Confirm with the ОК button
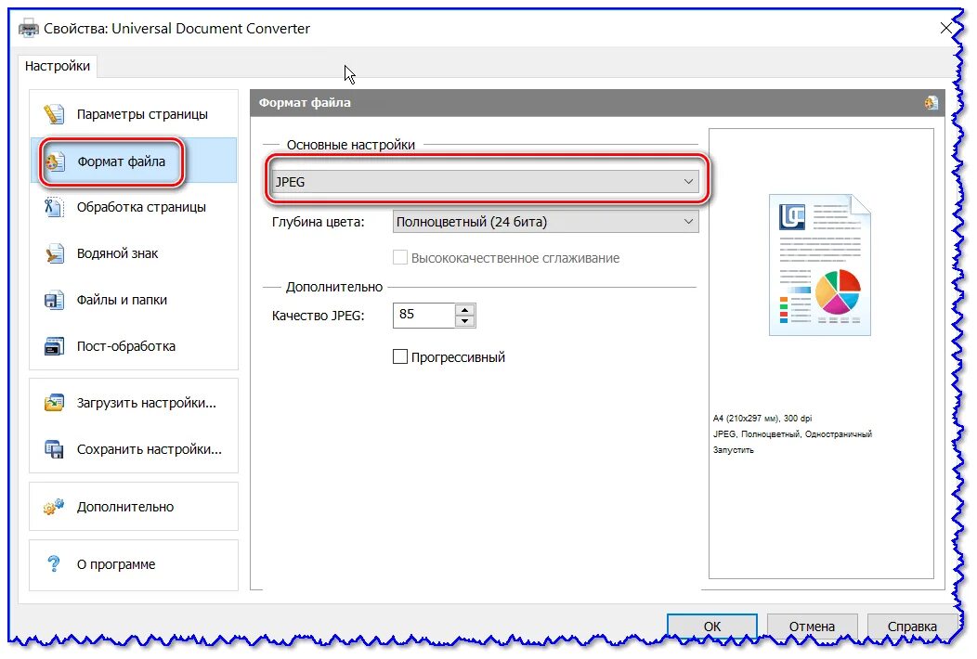The width and height of the screenshot is (977, 659). click(x=712, y=627)
